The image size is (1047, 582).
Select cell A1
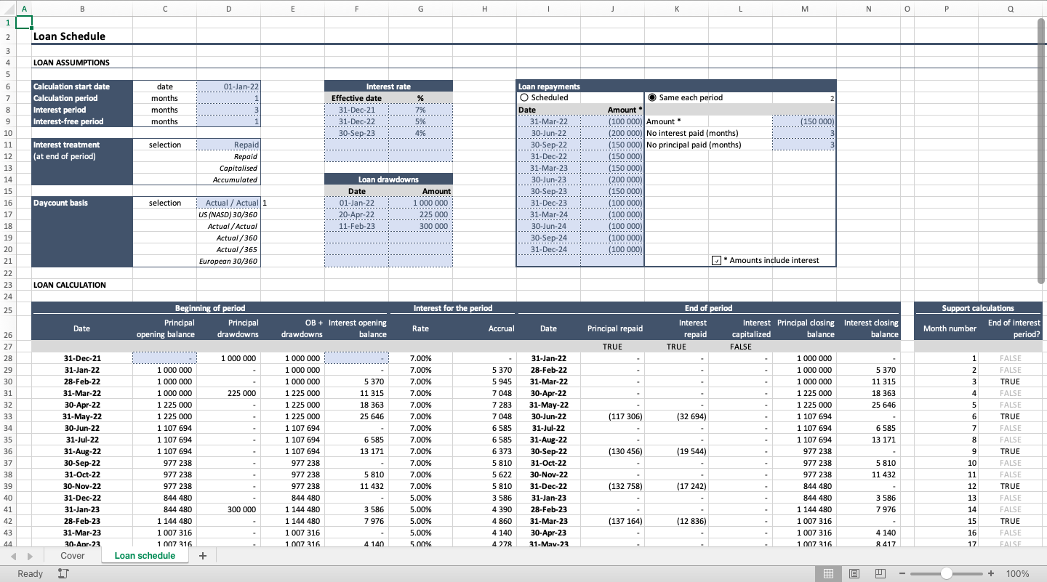(x=23, y=23)
